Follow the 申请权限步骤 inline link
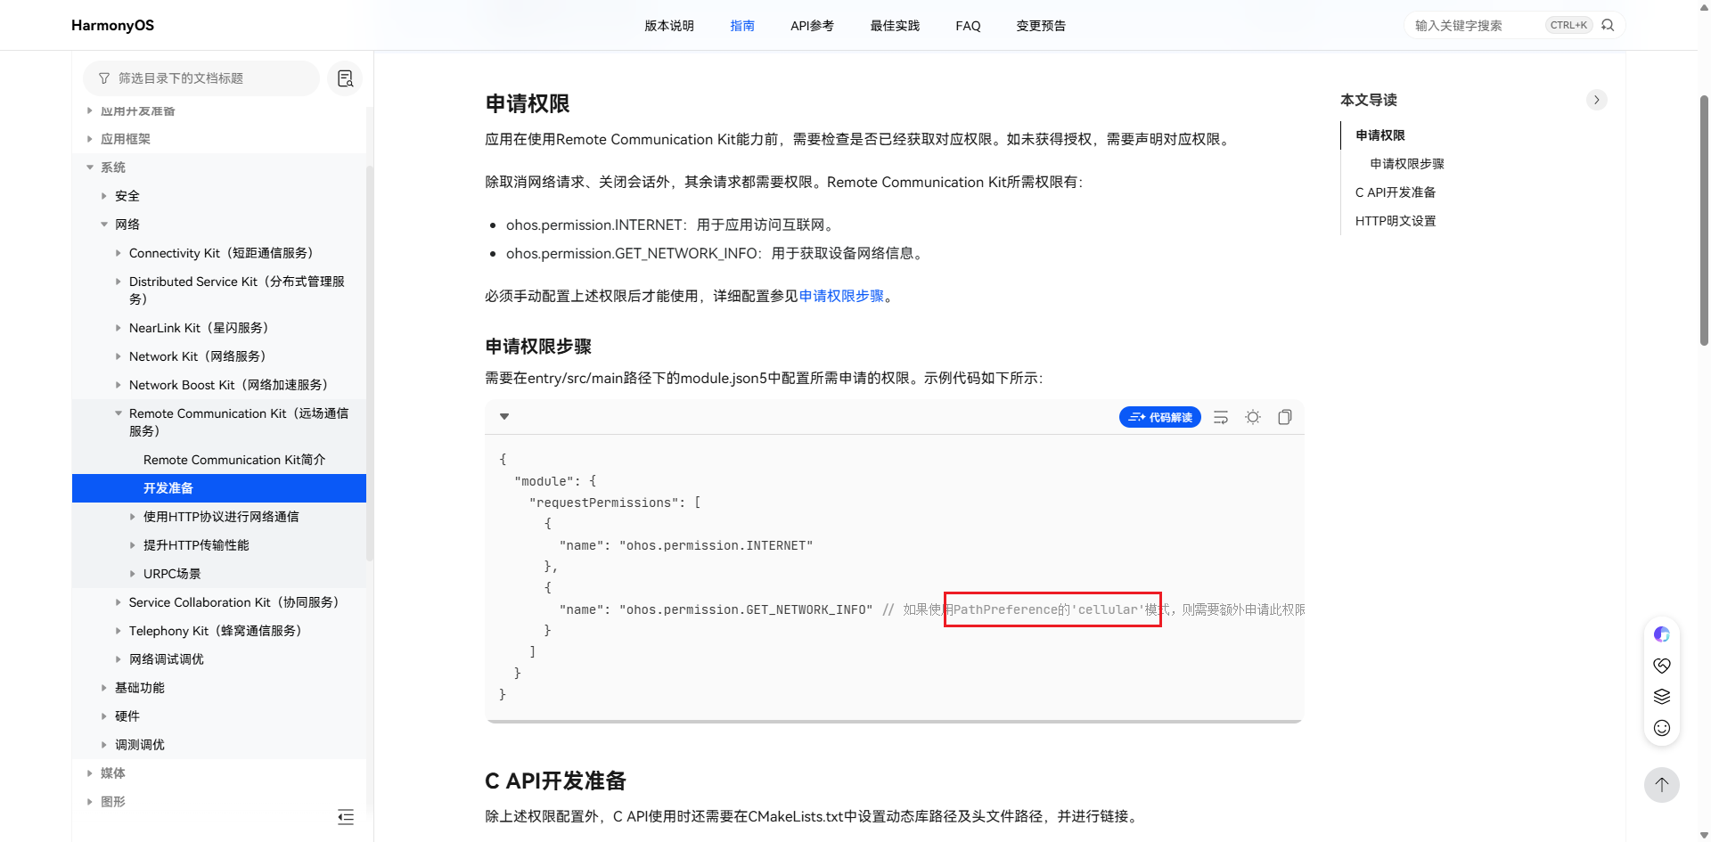The width and height of the screenshot is (1711, 842). (841, 296)
